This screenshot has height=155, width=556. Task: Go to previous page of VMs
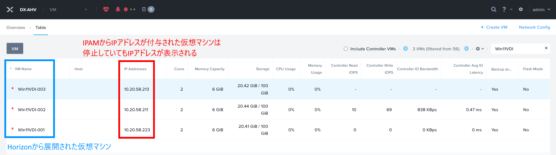click(x=406, y=49)
